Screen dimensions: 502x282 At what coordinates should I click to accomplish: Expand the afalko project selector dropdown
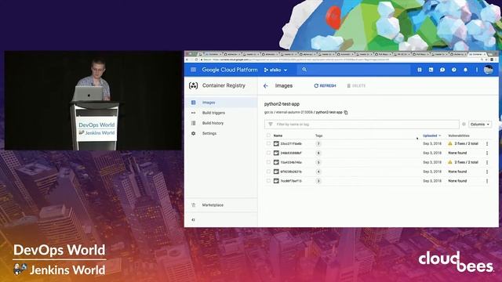click(x=275, y=70)
